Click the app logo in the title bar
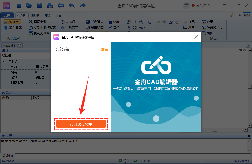 pyautogui.click(x=6, y=6)
